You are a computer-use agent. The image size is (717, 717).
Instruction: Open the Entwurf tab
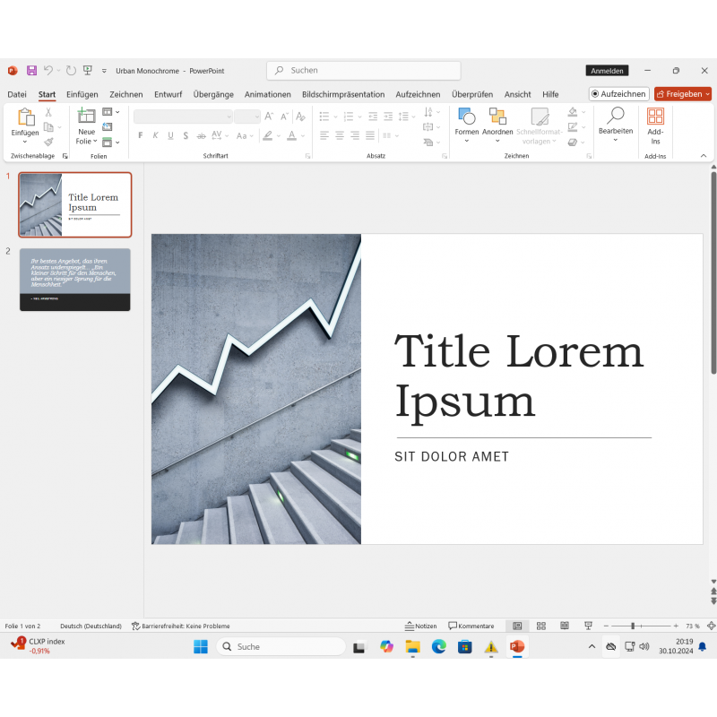click(168, 94)
